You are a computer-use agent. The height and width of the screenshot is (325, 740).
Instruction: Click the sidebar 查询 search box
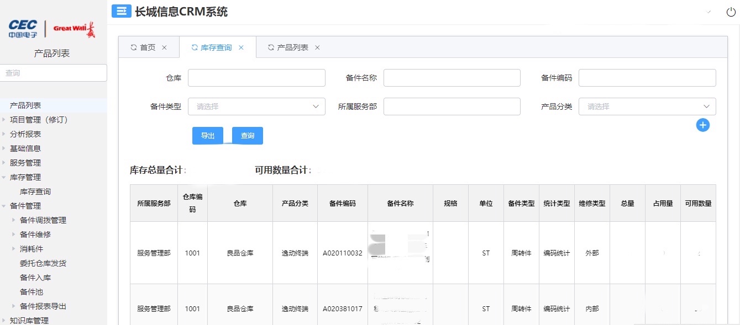53,73
